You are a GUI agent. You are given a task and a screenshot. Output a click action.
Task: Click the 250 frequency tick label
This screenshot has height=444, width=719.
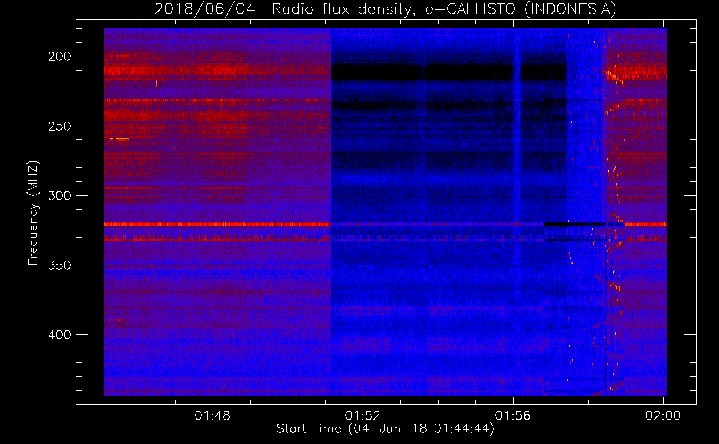click(x=60, y=126)
